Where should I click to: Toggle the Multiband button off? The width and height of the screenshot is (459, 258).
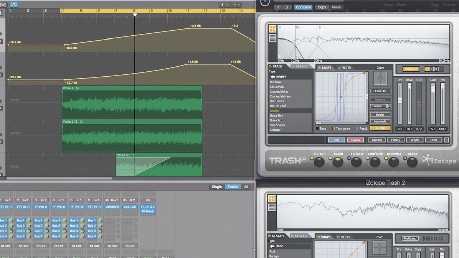coord(410,69)
